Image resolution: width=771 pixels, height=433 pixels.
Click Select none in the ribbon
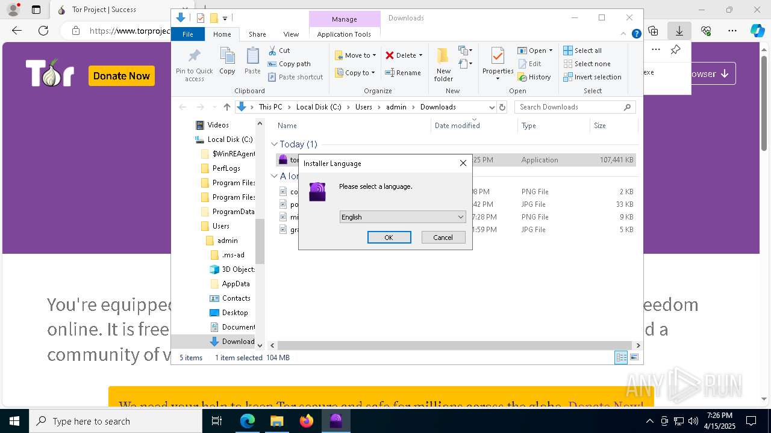[587, 64]
